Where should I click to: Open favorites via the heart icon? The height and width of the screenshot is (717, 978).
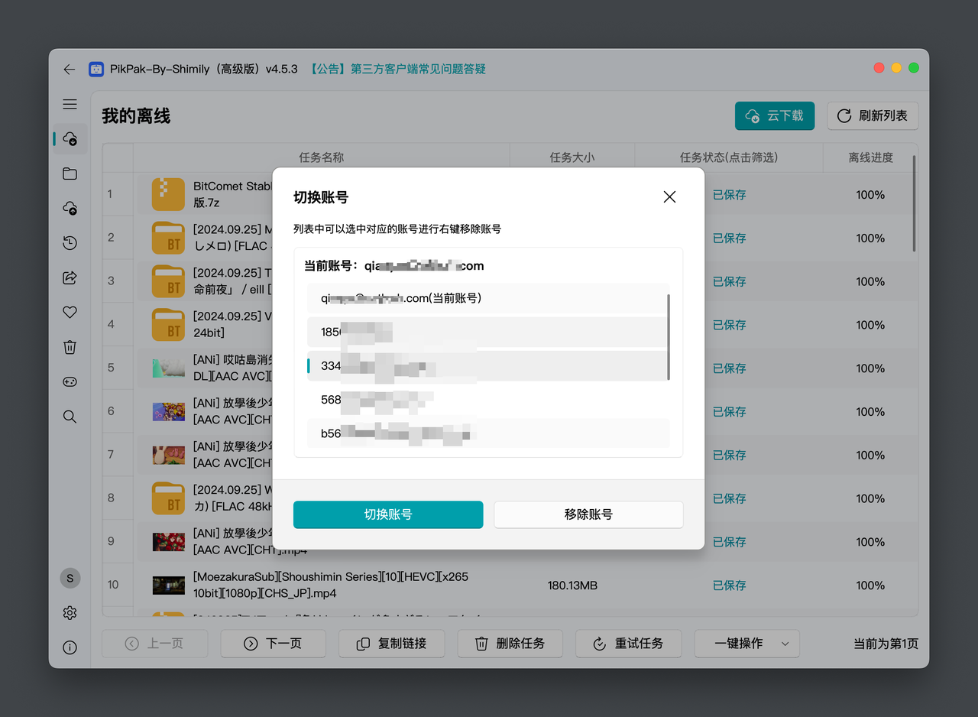(x=70, y=312)
